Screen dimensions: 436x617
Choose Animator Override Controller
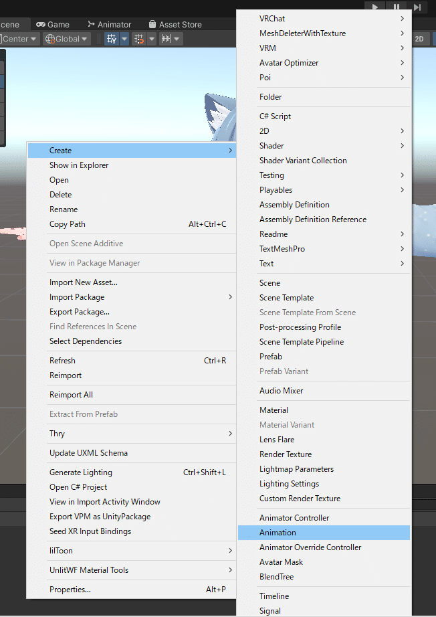pos(324,547)
